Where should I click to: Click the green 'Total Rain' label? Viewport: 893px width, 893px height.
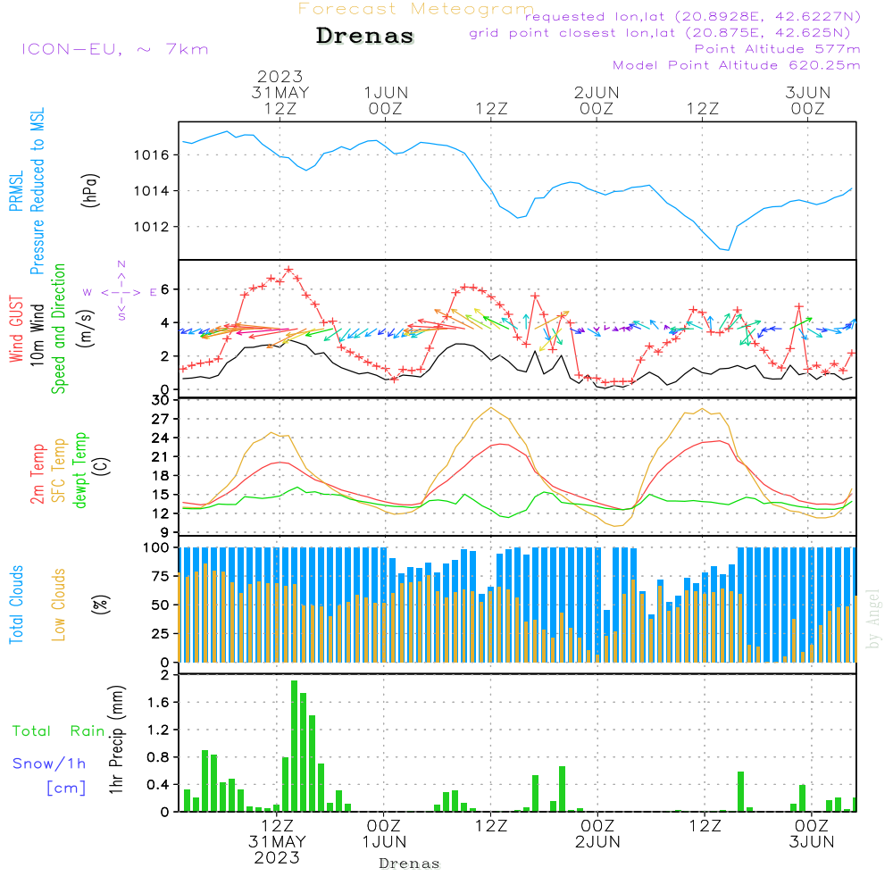[x=59, y=731]
